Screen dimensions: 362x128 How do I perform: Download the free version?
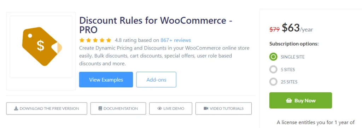47,108
